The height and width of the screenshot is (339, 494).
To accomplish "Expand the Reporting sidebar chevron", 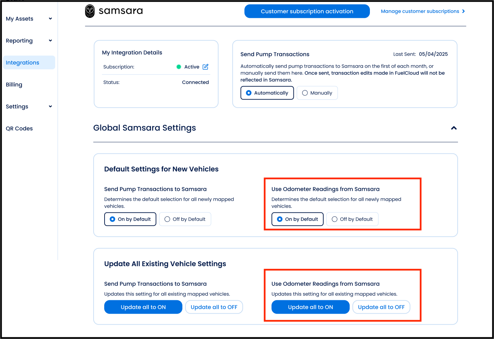I will pyautogui.click(x=50, y=40).
